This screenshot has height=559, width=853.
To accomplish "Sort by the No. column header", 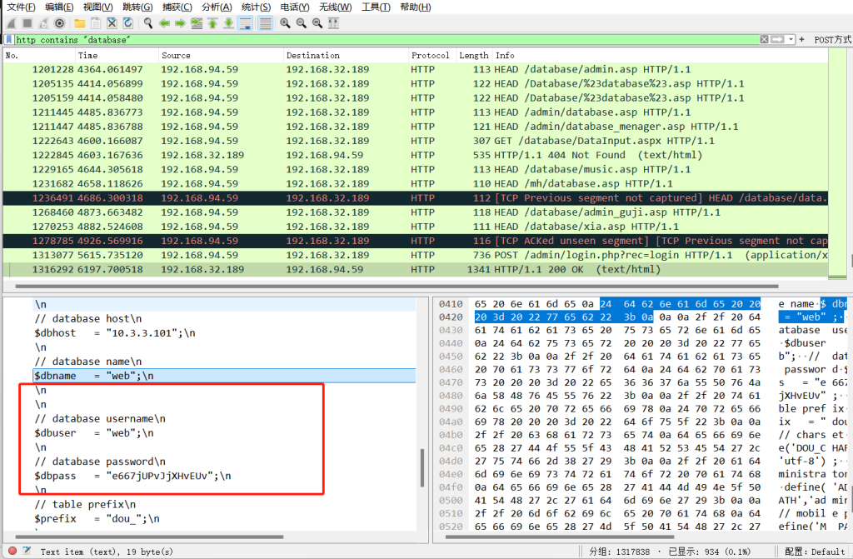I will pos(39,55).
